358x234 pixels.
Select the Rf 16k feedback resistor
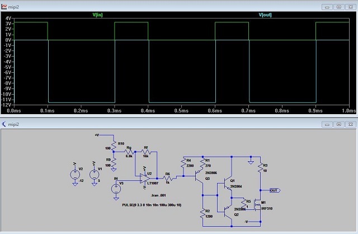pos(146,152)
